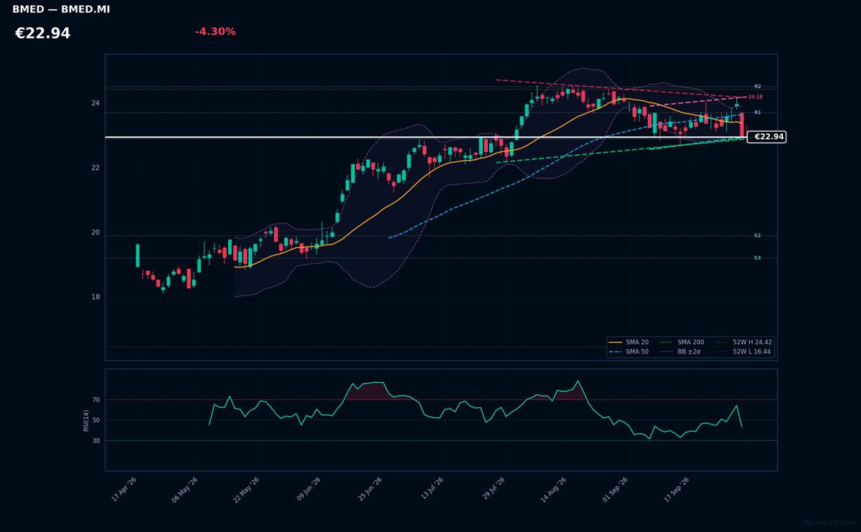
Task: Click the large €22.94 price heading
Action: coord(43,34)
